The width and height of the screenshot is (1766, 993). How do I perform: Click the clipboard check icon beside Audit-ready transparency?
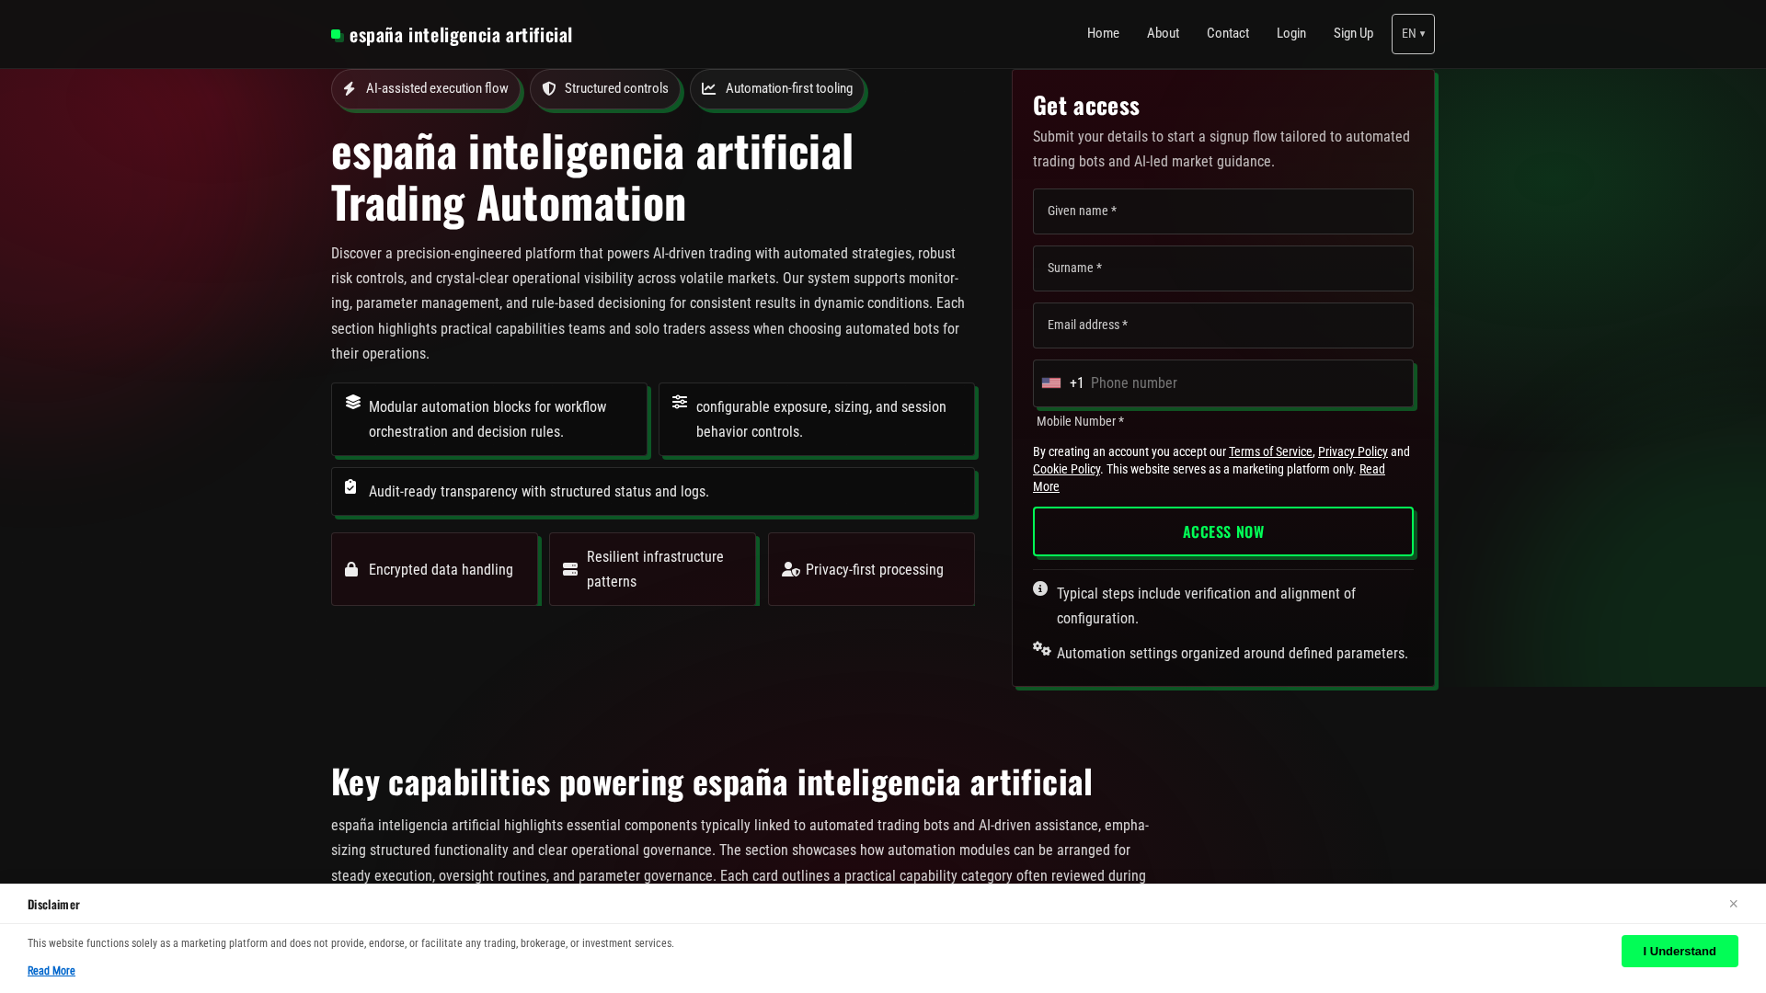[x=350, y=486]
